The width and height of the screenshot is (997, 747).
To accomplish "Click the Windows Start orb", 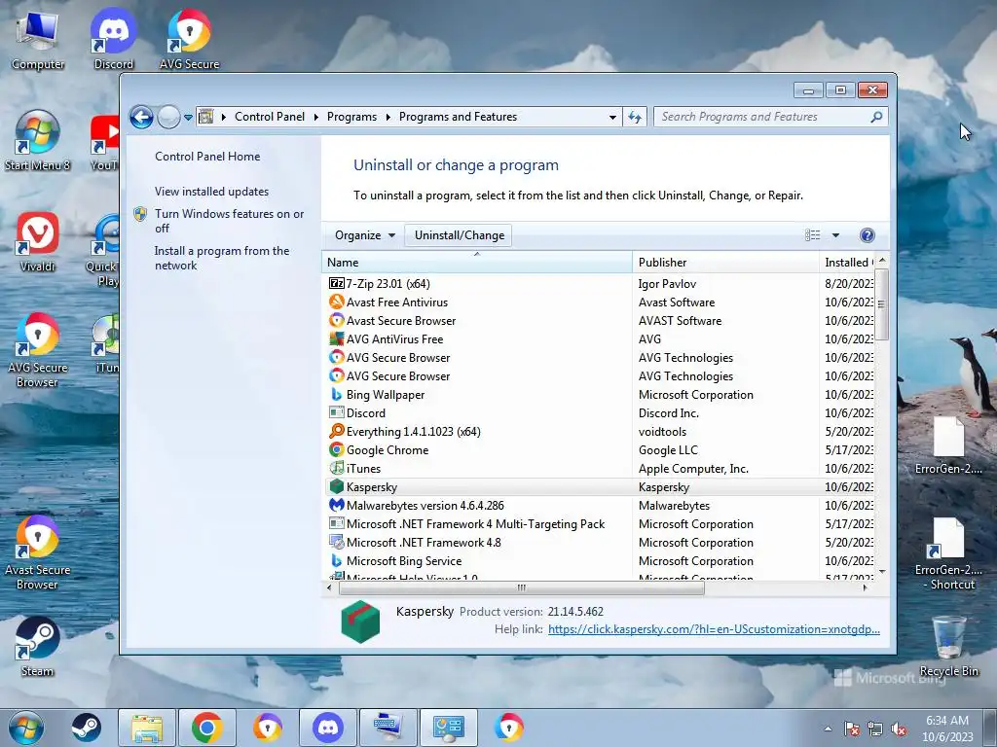I will 26,728.
